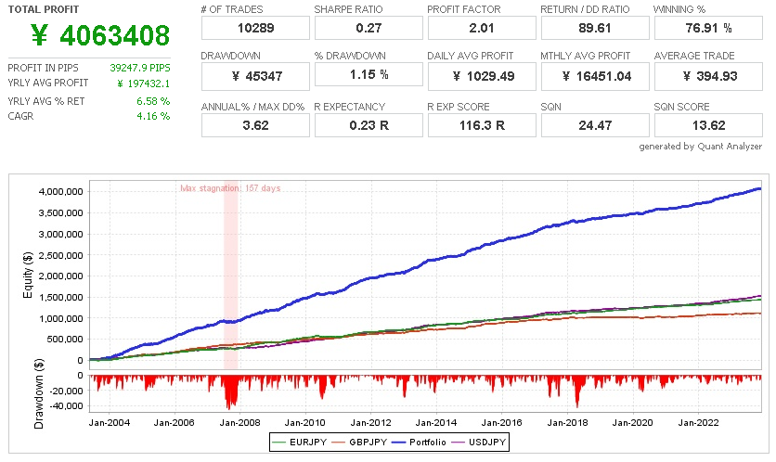
Task: Click the Jan-2012 axis label
Action: click(370, 422)
